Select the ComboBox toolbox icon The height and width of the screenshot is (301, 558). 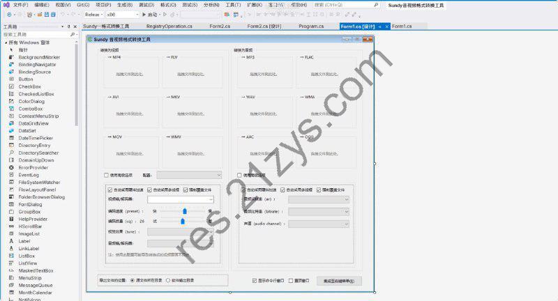[x=11, y=109]
